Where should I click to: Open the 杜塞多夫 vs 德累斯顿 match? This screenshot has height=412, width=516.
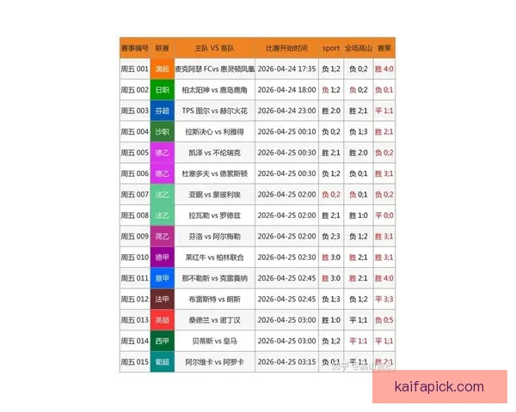point(214,173)
